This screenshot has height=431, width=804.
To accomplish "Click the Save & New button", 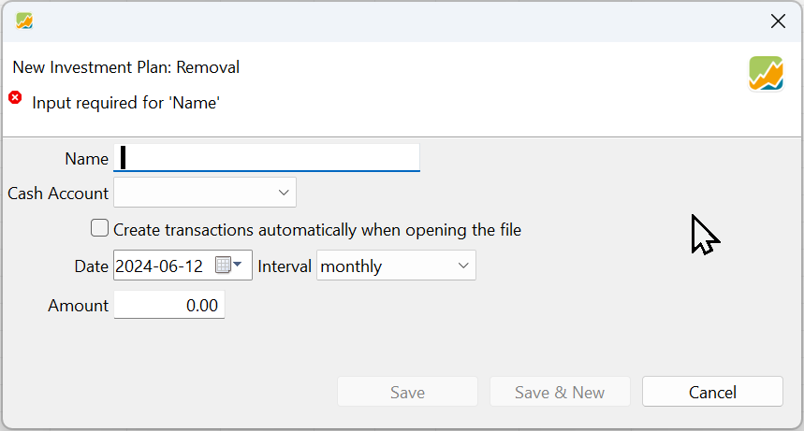I will 560,393.
